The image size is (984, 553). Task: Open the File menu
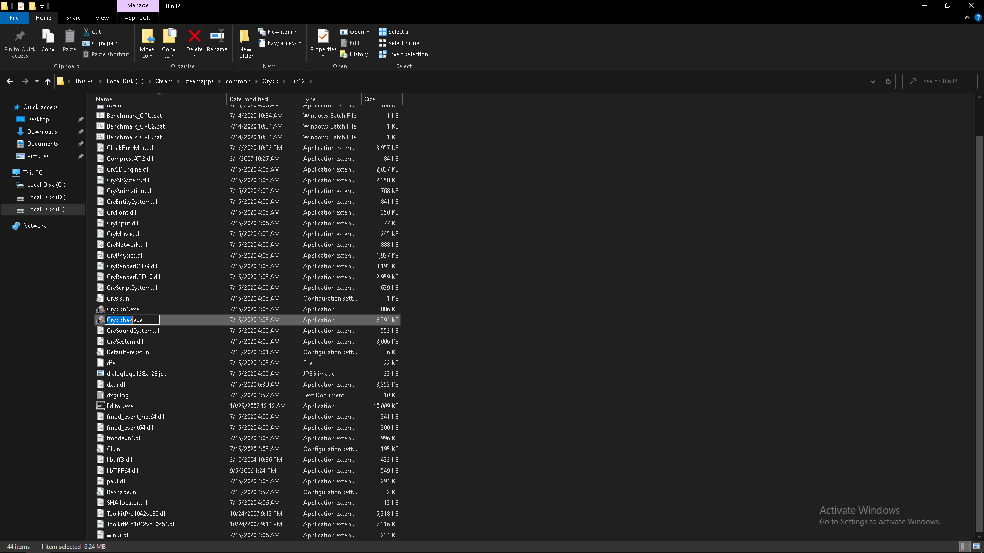point(14,18)
